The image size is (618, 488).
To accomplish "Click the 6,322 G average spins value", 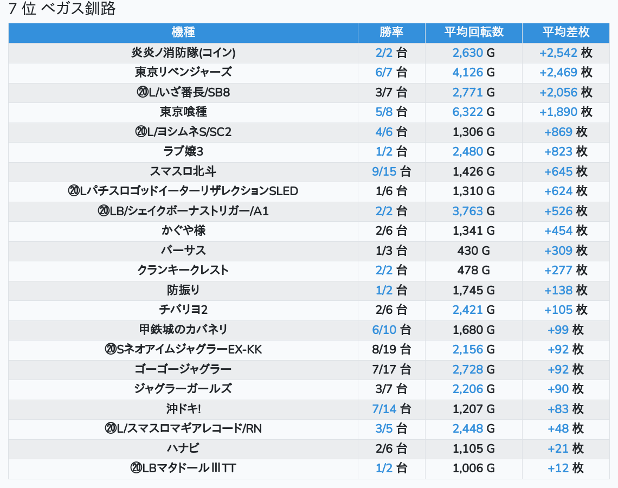I will [x=474, y=112].
